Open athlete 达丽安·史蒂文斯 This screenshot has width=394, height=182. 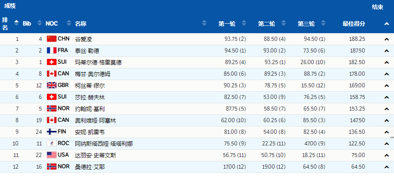click(96, 155)
